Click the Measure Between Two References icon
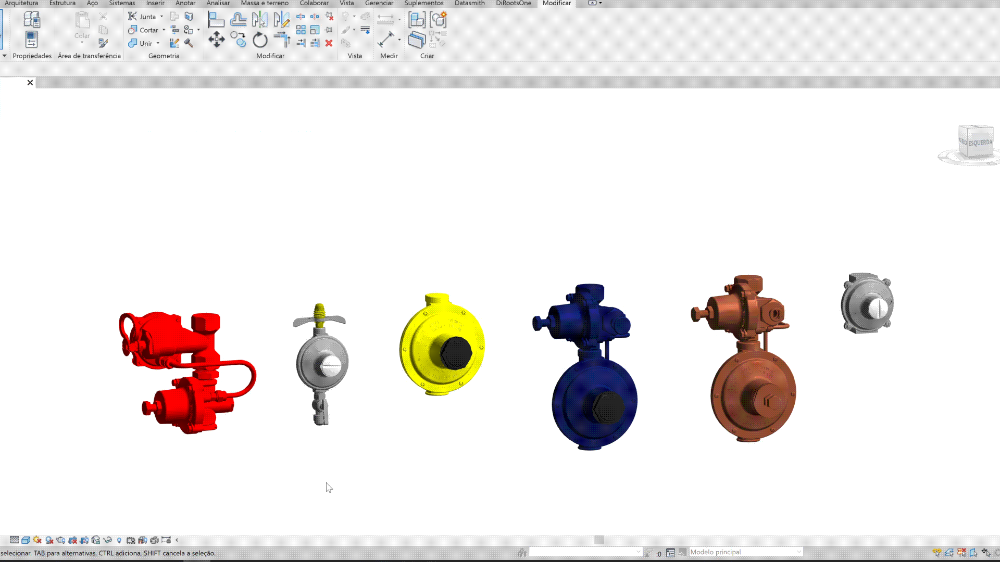This screenshot has width=1000, height=562. 385,19
